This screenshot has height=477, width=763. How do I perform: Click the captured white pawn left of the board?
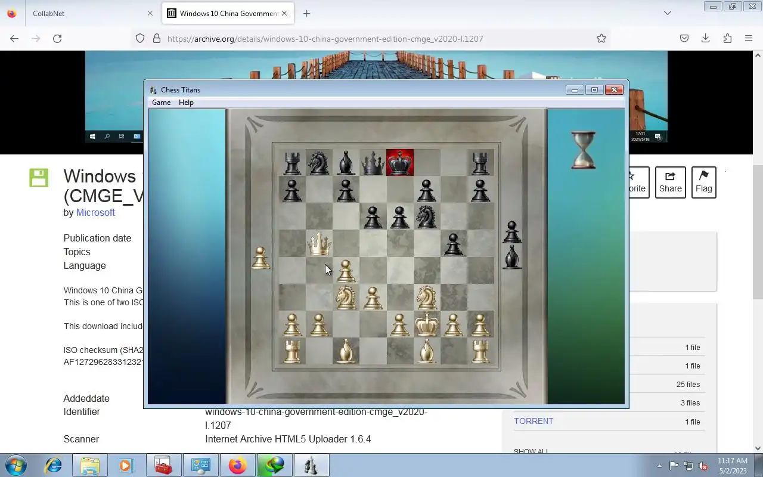click(260, 258)
